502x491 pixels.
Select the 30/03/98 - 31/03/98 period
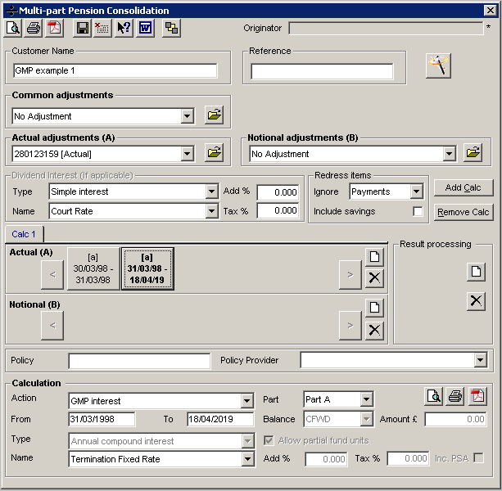pos(93,268)
